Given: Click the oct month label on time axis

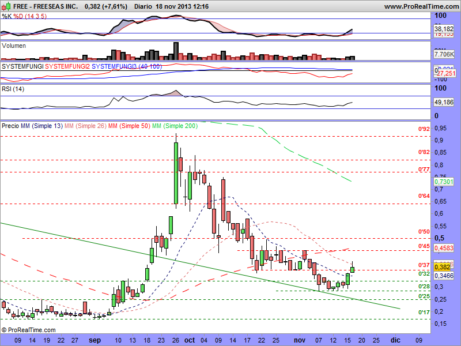Looking at the screenshot, I should 190,340.
